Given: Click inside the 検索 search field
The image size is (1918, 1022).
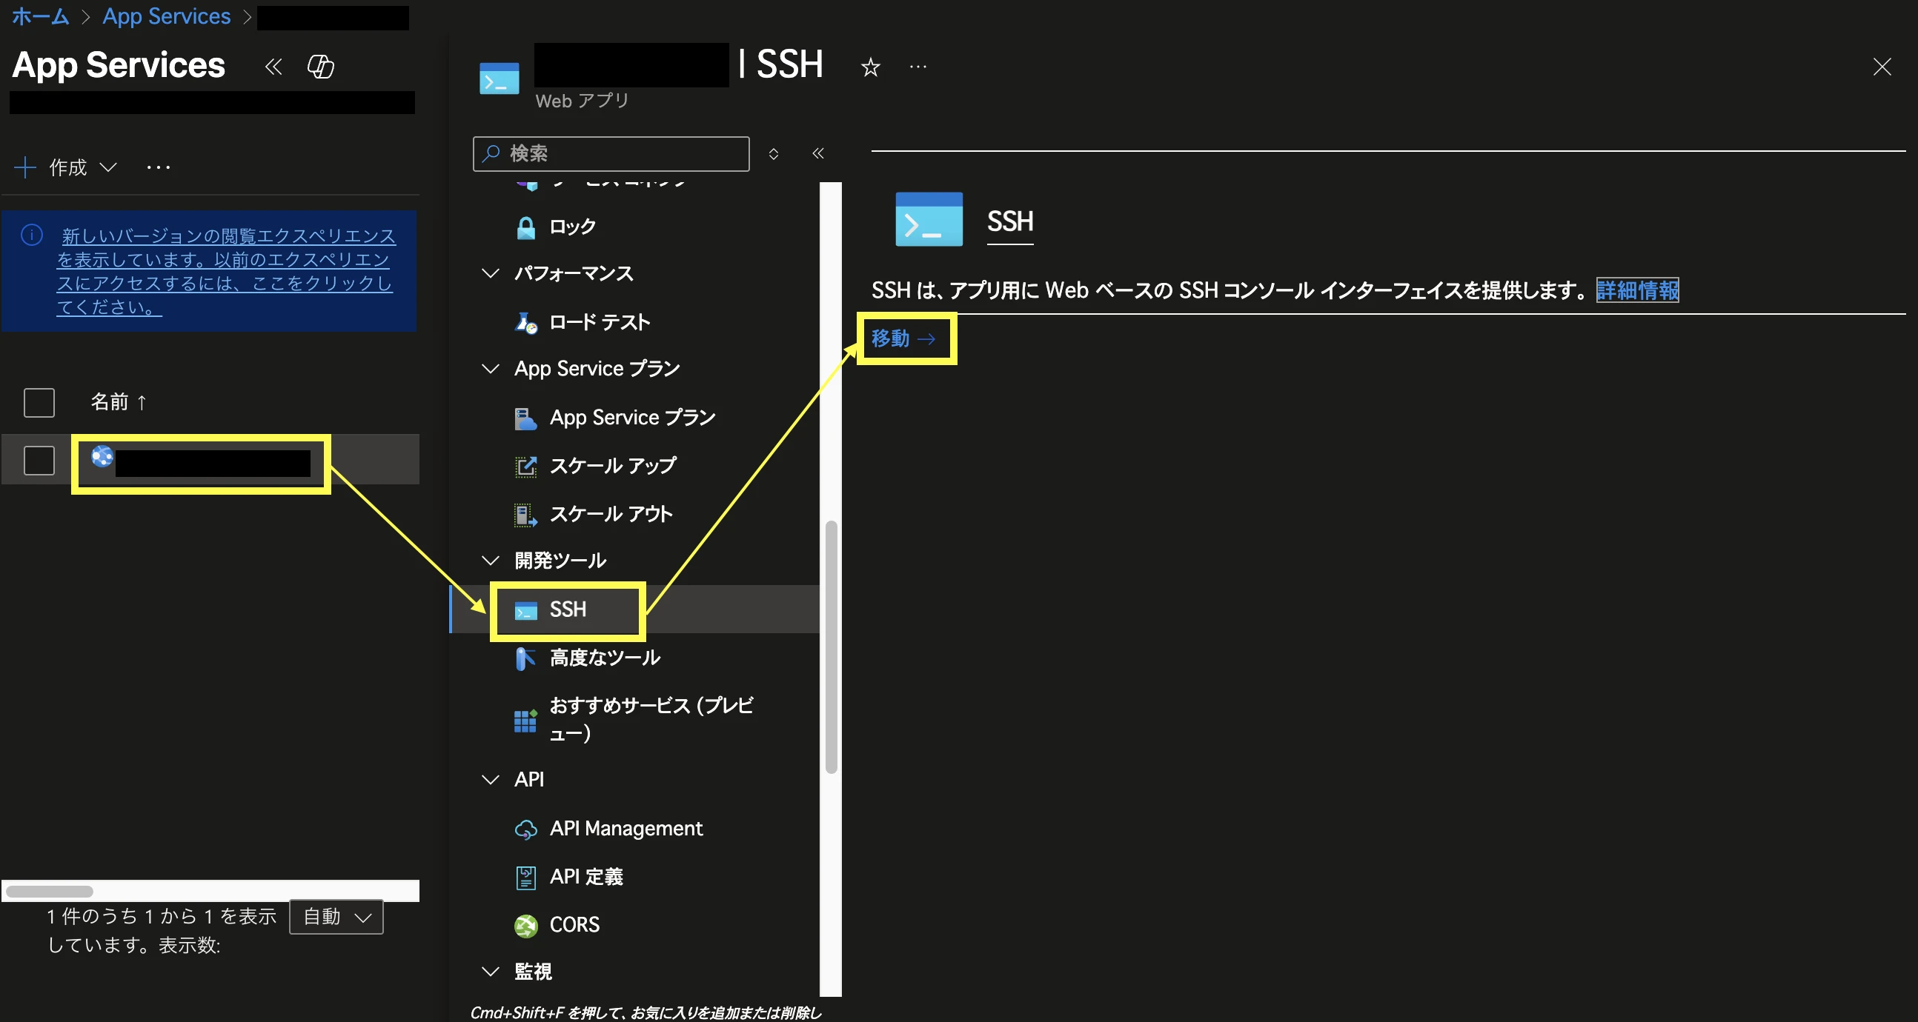Looking at the screenshot, I should (611, 154).
